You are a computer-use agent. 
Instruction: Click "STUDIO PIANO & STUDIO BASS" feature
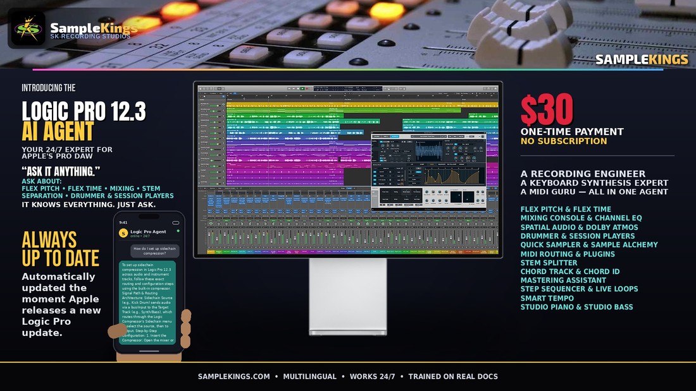click(576, 307)
